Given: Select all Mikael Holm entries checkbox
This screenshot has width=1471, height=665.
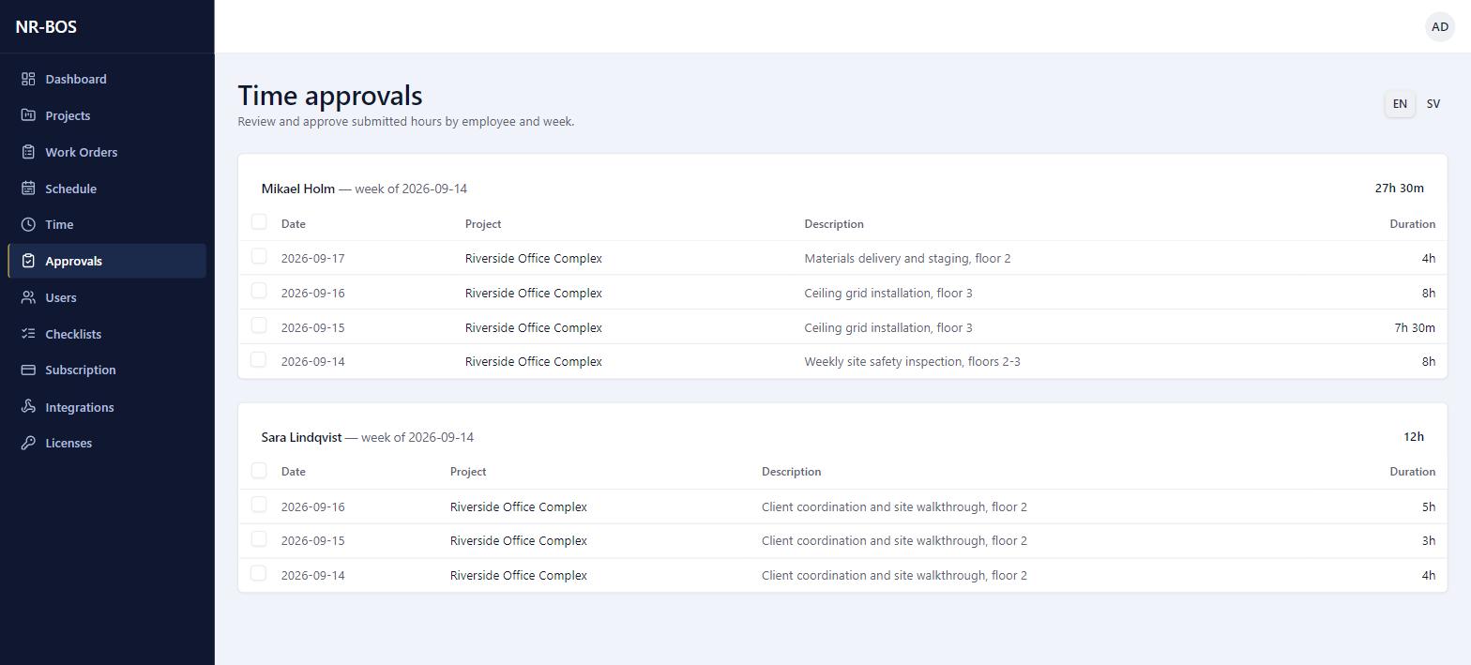Looking at the screenshot, I should point(259,222).
